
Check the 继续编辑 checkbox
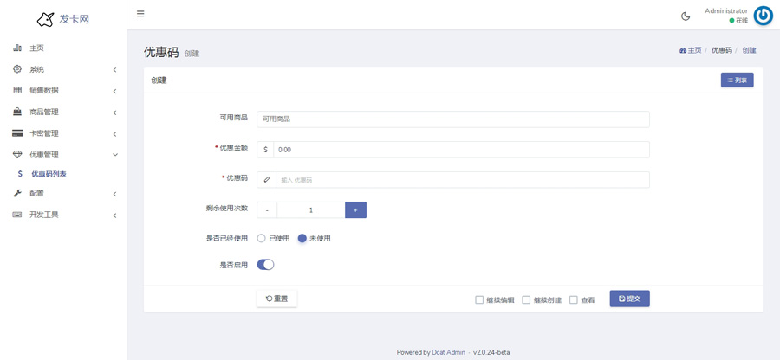(479, 300)
